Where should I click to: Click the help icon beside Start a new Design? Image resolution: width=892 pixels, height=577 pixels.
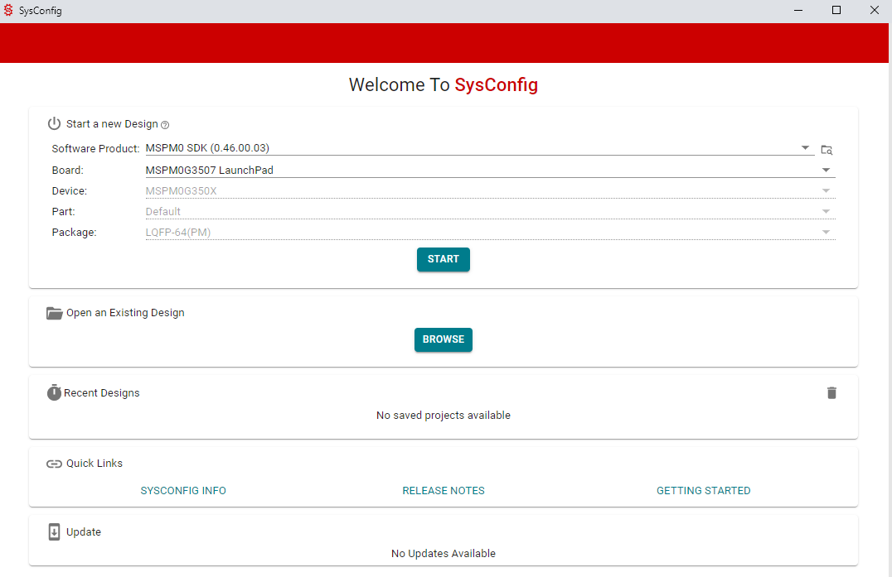coord(165,125)
